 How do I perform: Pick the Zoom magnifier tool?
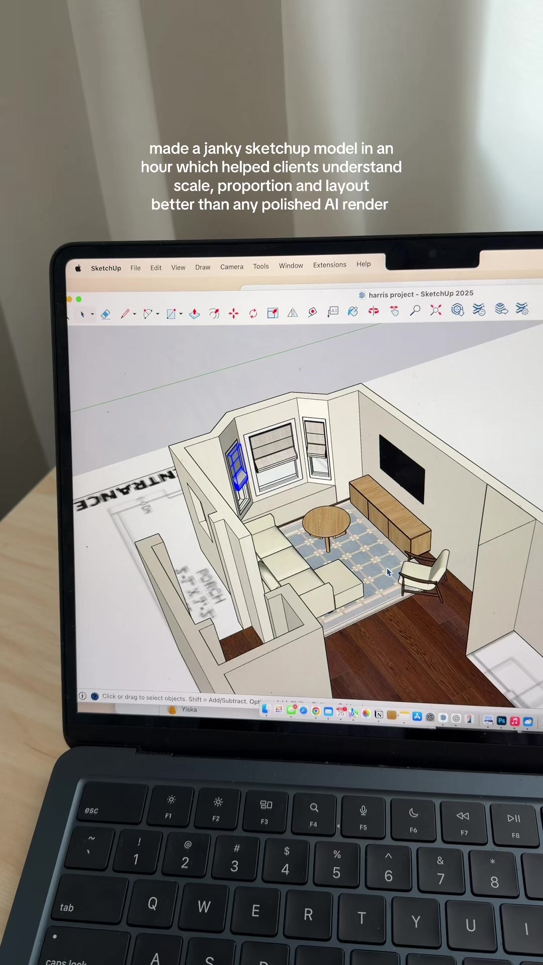point(415,311)
